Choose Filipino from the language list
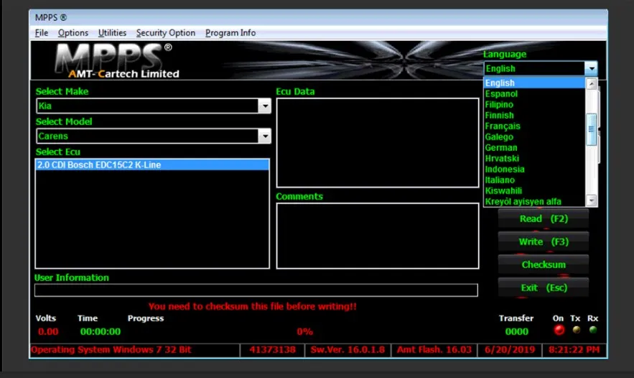The image size is (634, 378). pyautogui.click(x=534, y=104)
